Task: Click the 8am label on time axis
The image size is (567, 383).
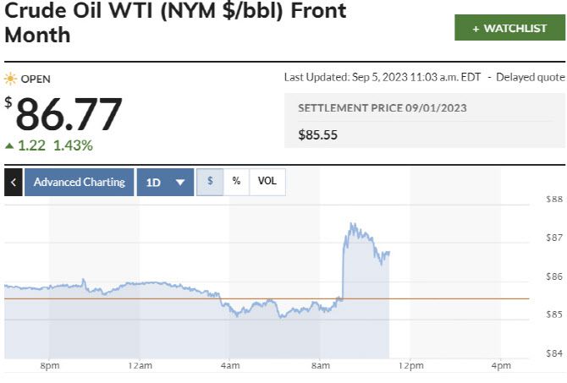Action: pyautogui.click(x=320, y=366)
